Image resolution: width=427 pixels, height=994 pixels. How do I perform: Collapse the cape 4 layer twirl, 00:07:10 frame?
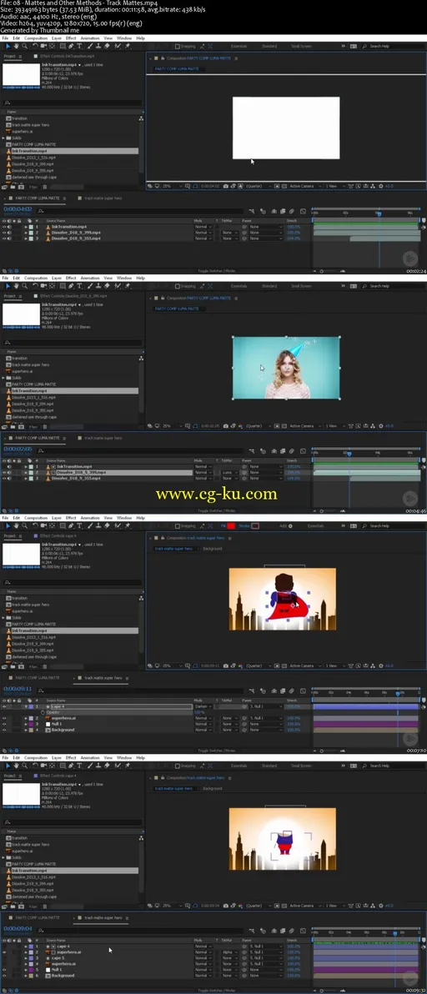[x=26, y=706]
